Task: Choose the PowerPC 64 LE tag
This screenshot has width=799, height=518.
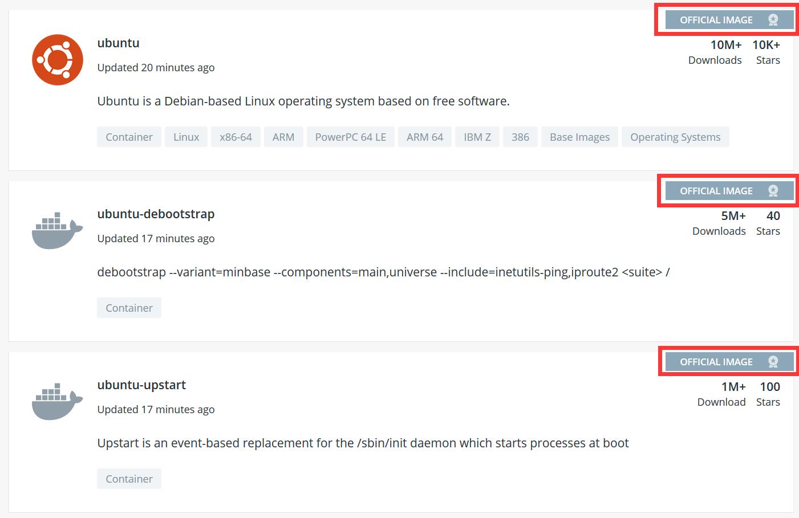Action: tap(350, 137)
